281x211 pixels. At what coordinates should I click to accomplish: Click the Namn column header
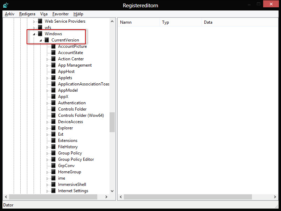139,22
